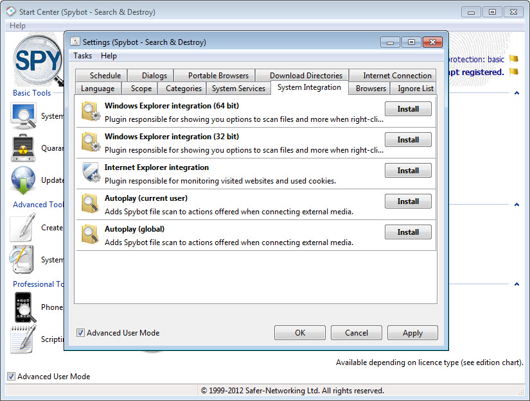The image size is (530, 401).
Task: Open the Tasks menu in Settings
Action: 82,56
